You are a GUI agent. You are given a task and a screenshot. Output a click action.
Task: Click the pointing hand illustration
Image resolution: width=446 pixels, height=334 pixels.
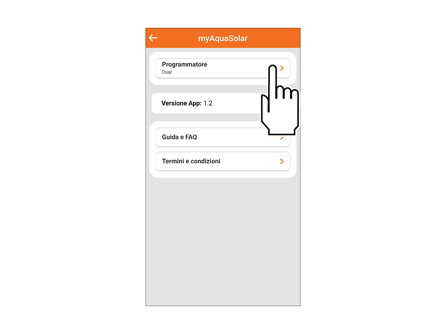(280, 100)
